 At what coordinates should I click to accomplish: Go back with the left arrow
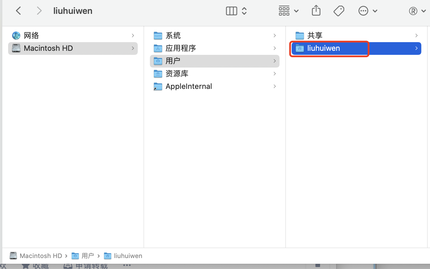pyautogui.click(x=19, y=11)
